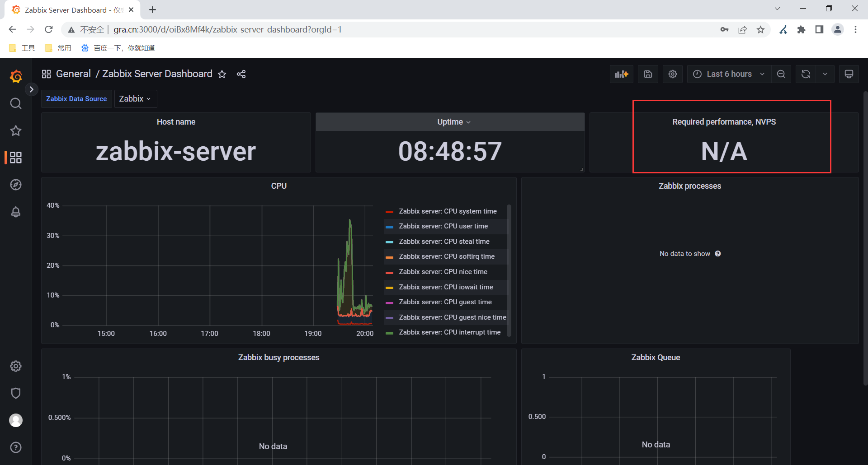Open the browser three-dot menu

(x=855, y=30)
